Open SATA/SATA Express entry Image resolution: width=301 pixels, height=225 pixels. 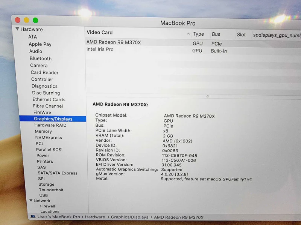[58, 173]
